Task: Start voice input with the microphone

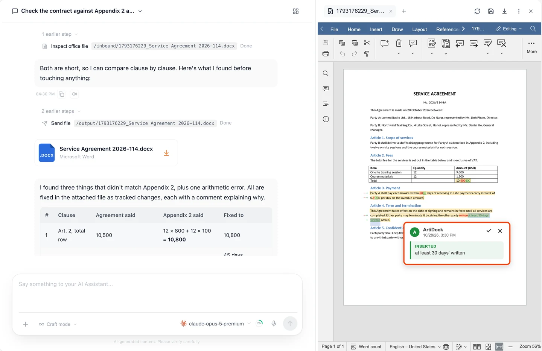Action: point(274,324)
